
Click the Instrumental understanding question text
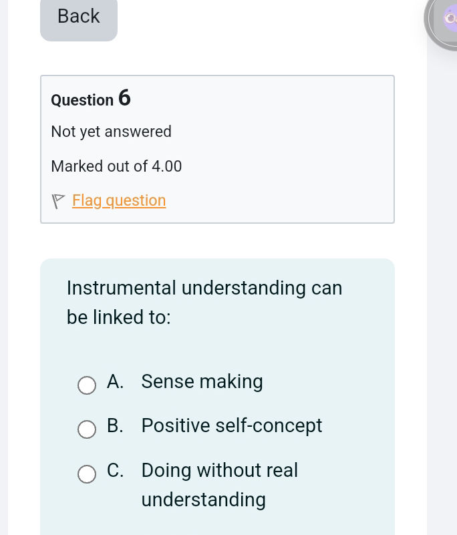pos(204,302)
